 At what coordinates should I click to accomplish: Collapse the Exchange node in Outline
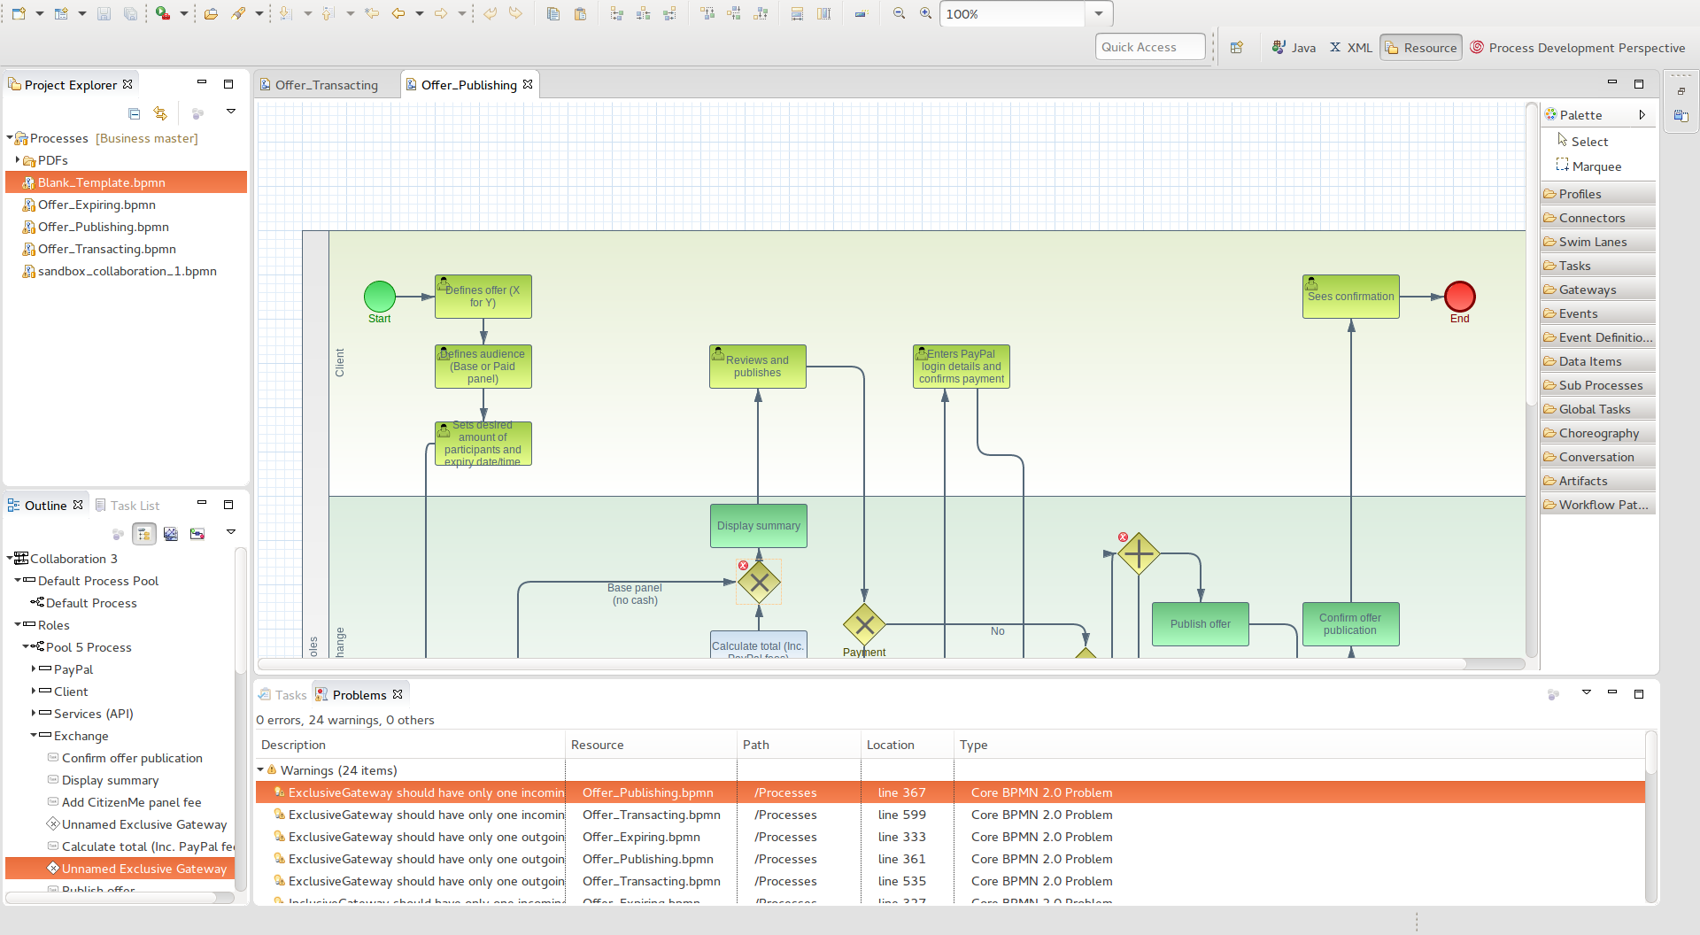(34, 735)
